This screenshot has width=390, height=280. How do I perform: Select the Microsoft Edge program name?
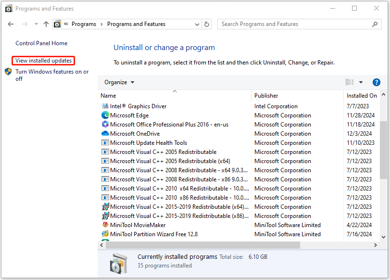129,115
